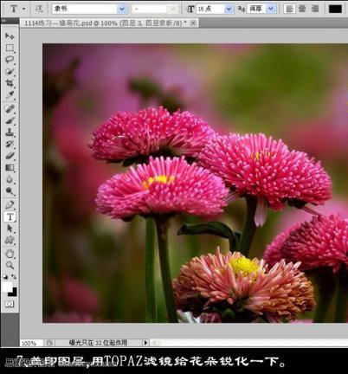Center the text alignment

302,9
